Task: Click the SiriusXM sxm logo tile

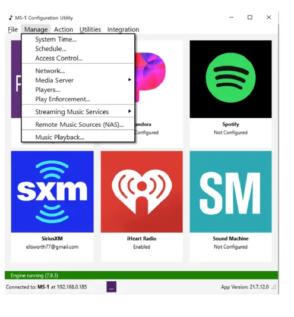Action: click(x=52, y=192)
